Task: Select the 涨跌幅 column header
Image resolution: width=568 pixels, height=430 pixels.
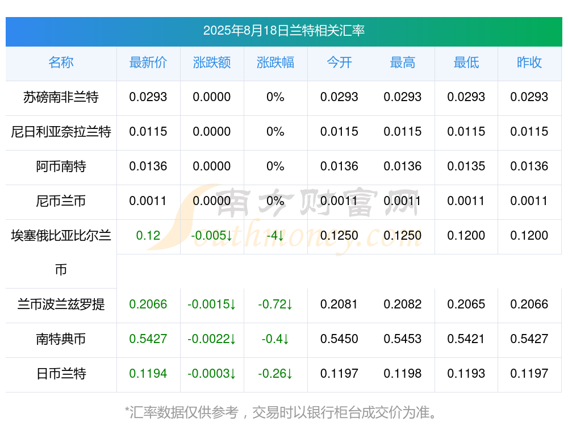Action: [x=275, y=62]
